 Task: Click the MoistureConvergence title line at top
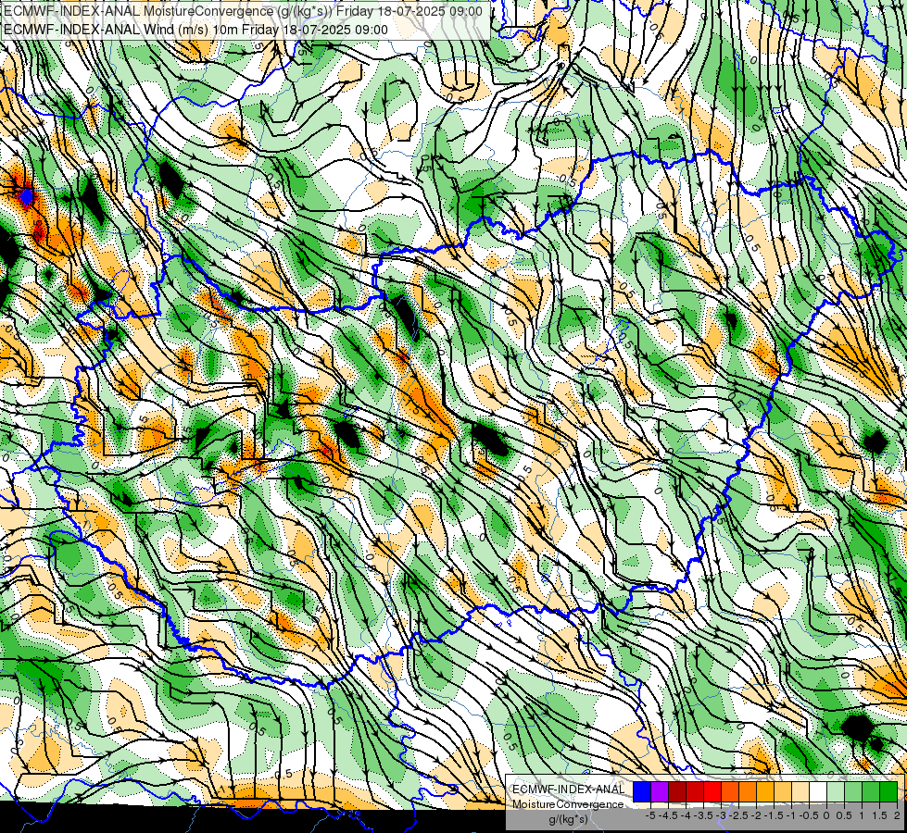tap(243, 11)
